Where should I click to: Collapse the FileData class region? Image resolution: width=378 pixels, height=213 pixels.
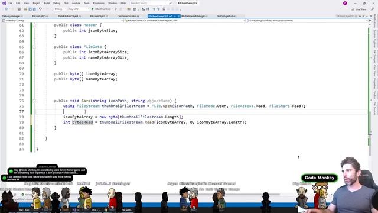point(34,47)
